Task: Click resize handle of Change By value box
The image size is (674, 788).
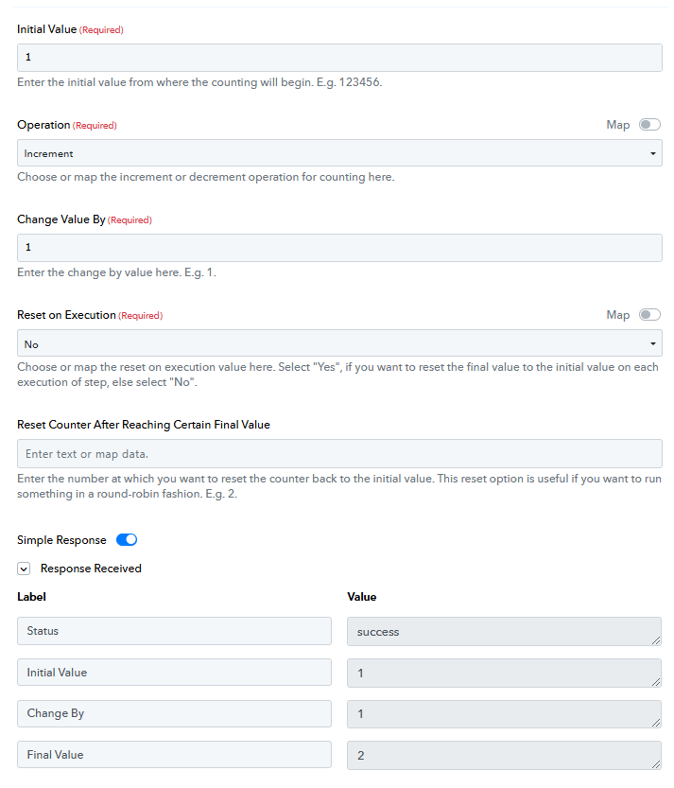Action: click(656, 723)
